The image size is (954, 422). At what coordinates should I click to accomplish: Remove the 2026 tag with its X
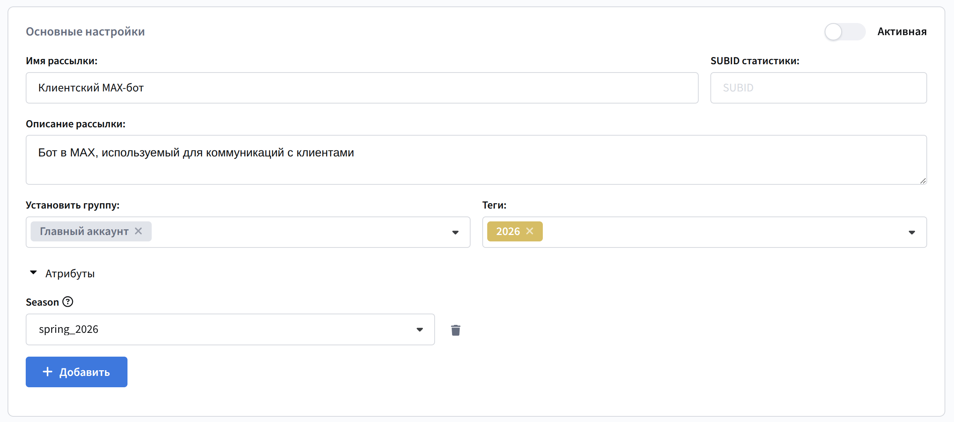pos(530,231)
